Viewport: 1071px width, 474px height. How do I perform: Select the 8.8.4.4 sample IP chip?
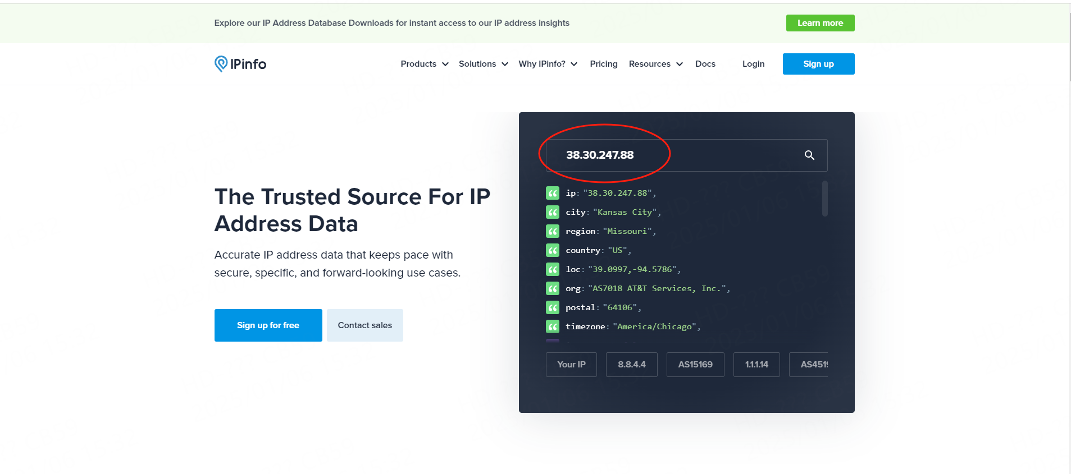point(632,365)
